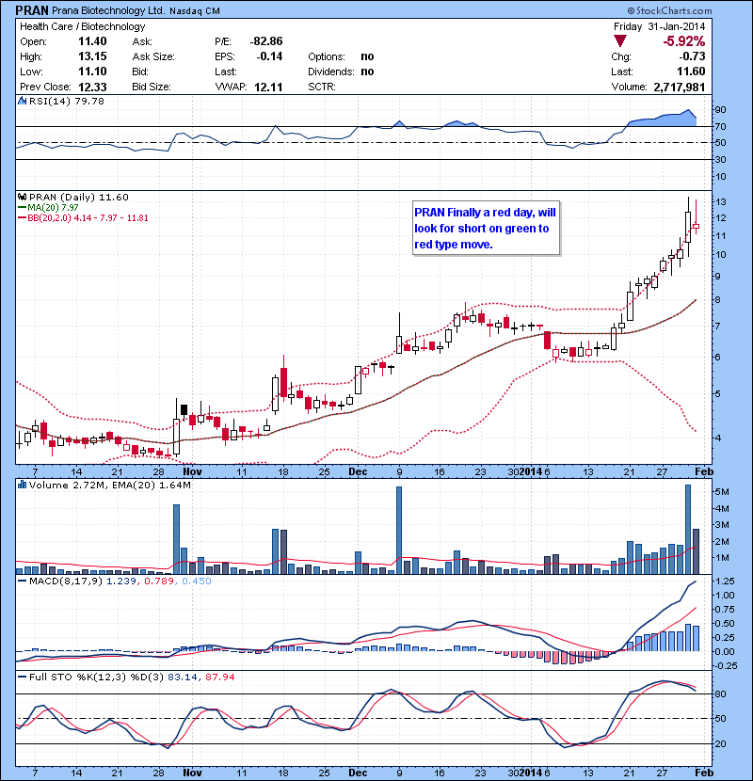Click the stochastic %D value 87.94
This screenshot has width=753, height=781.
click(x=219, y=677)
